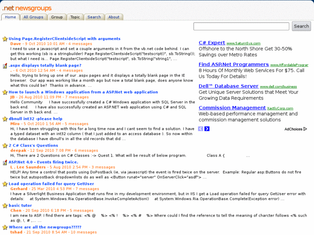Visit www.dell.com/business ad URL
This screenshot has width=314, height=235.
tap(278, 87)
